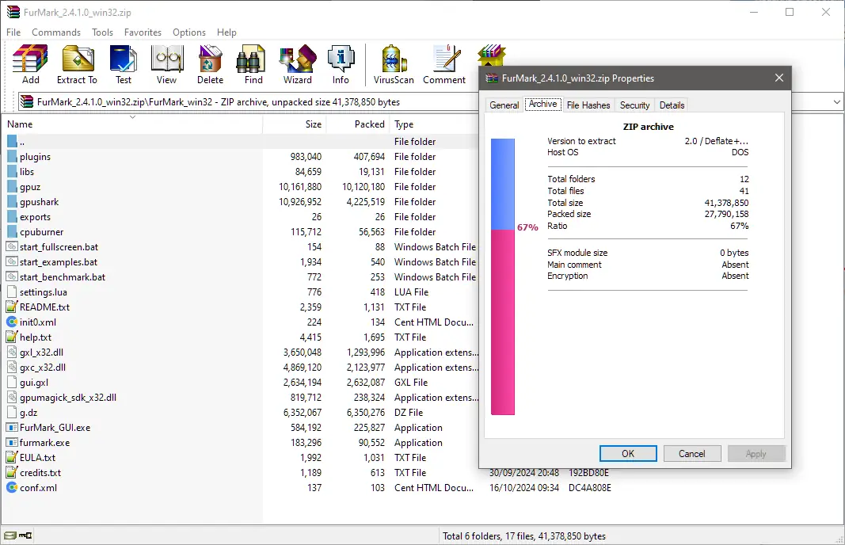Select the cpuburner folder icon
This screenshot has height=545, width=845.
12,232
